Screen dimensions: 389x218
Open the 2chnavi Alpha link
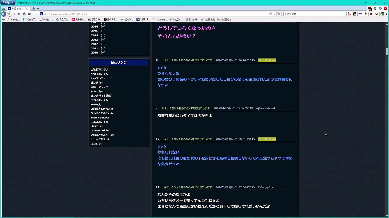[100, 130]
